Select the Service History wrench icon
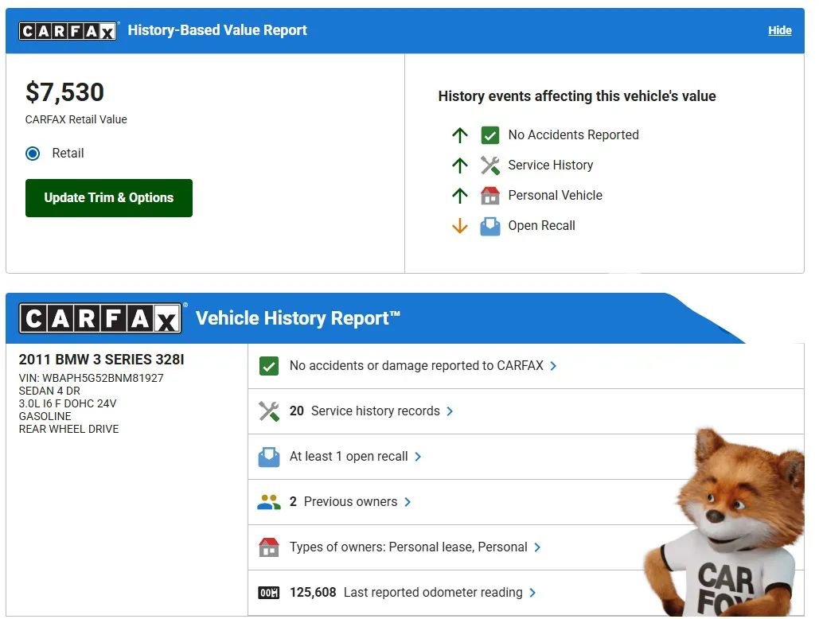Screen dimensions: 819x619 point(490,165)
